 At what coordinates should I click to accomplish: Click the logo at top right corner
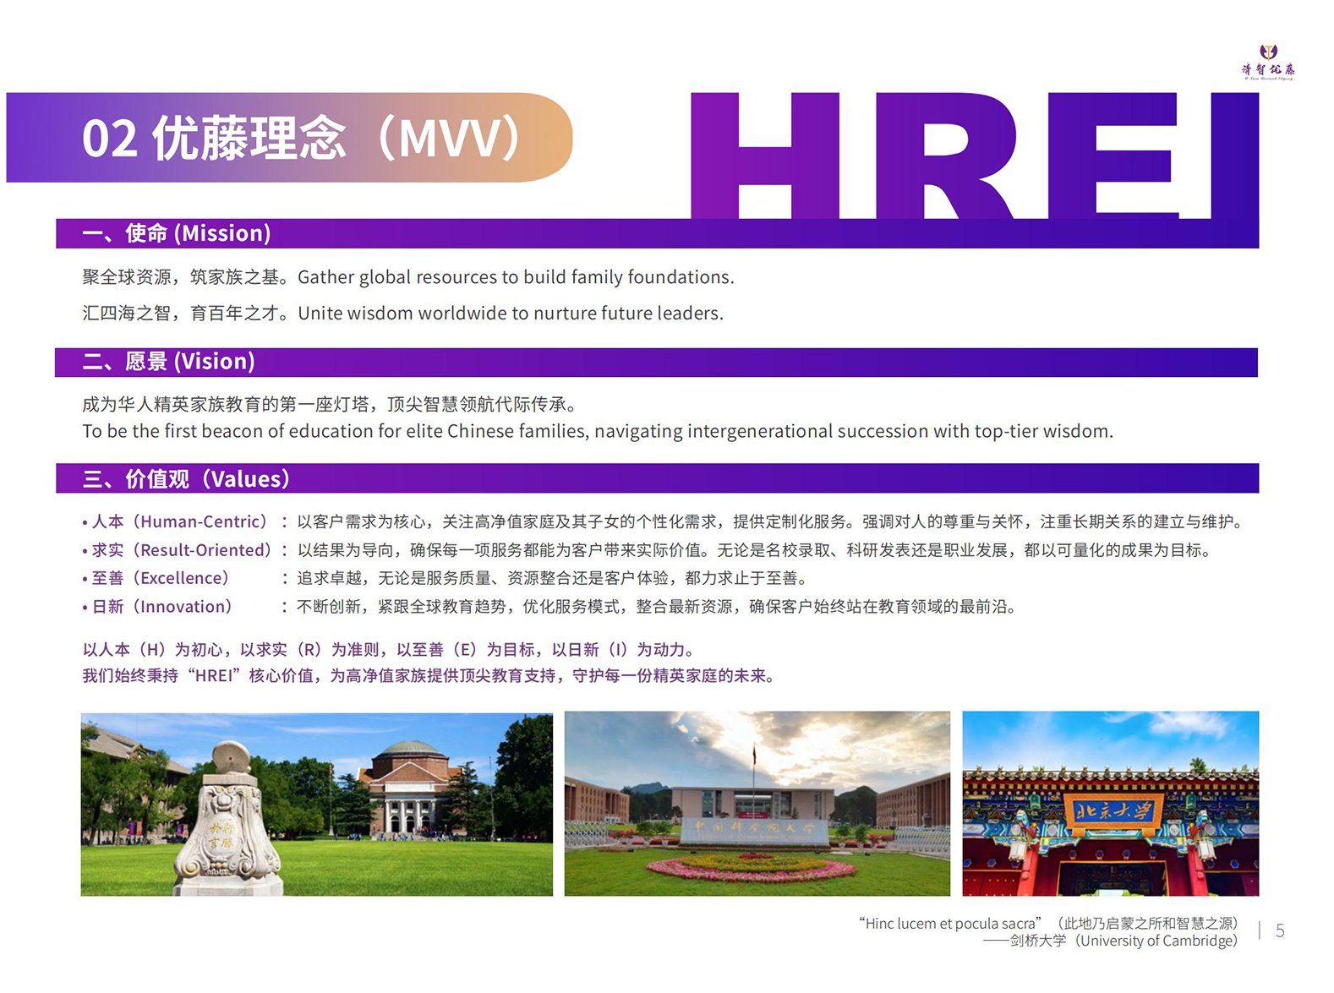pos(1268,62)
